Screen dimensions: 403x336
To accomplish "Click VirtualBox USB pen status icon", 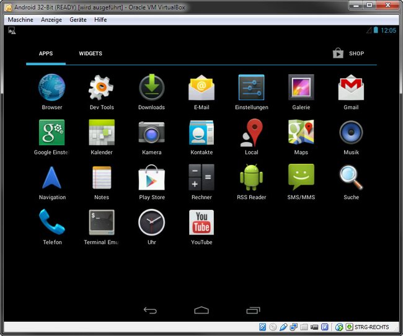I will click(x=283, y=327).
